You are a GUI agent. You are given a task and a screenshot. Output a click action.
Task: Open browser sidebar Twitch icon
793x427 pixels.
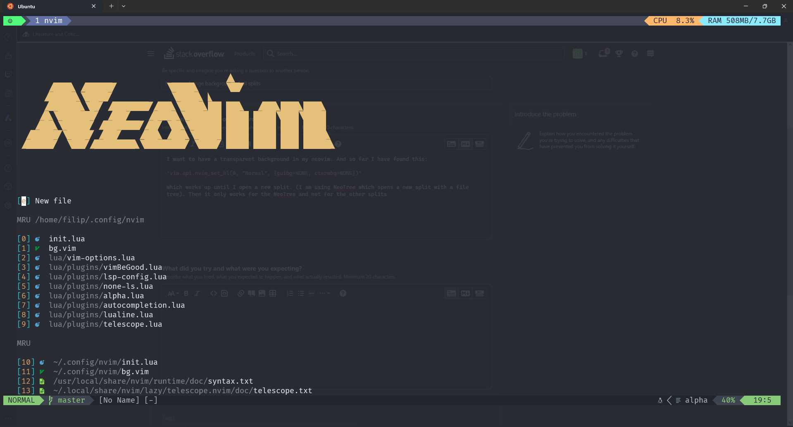(x=8, y=74)
